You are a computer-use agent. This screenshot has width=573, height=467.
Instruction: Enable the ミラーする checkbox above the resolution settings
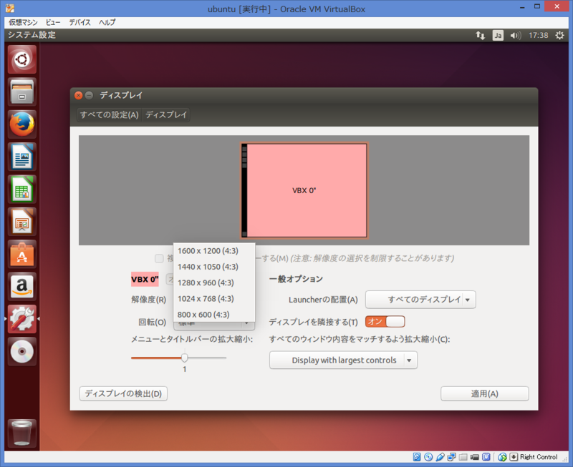click(x=159, y=258)
